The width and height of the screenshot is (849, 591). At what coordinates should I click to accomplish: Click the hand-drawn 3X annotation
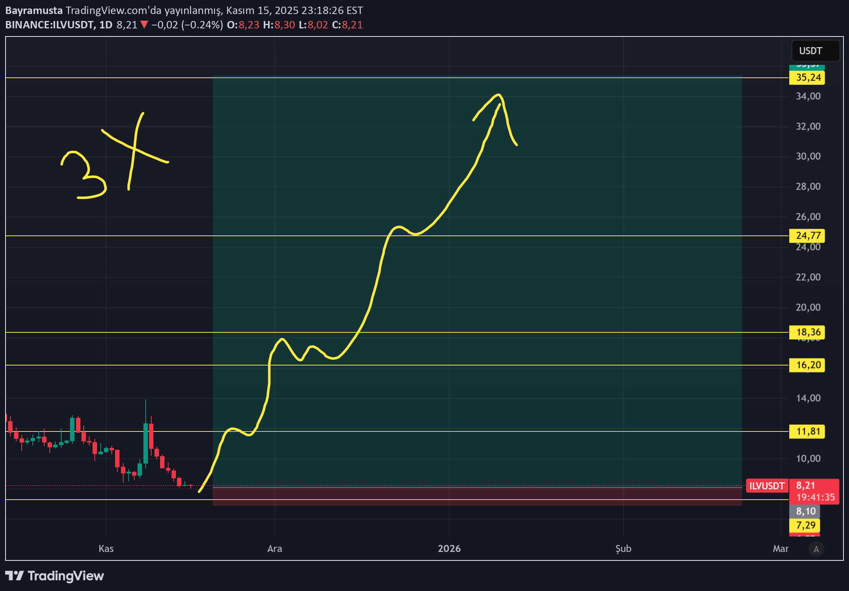pos(134,149)
